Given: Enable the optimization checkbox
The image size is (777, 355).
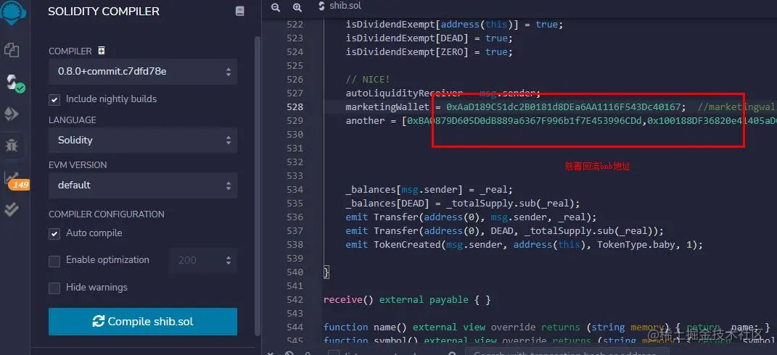Looking at the screenshot, I should (x=54, y=261).
